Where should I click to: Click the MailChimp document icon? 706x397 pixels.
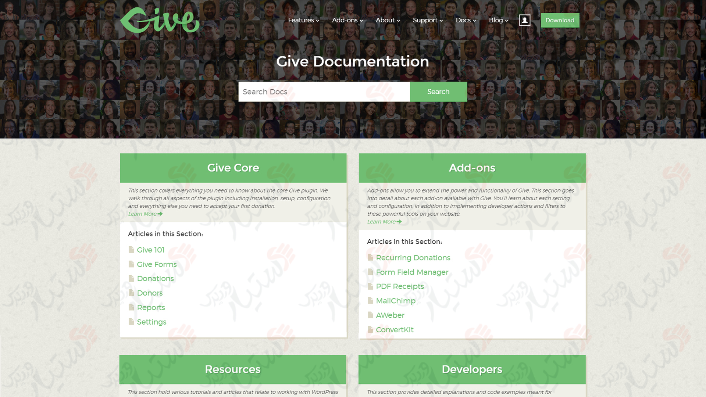(x=370, y=301)
